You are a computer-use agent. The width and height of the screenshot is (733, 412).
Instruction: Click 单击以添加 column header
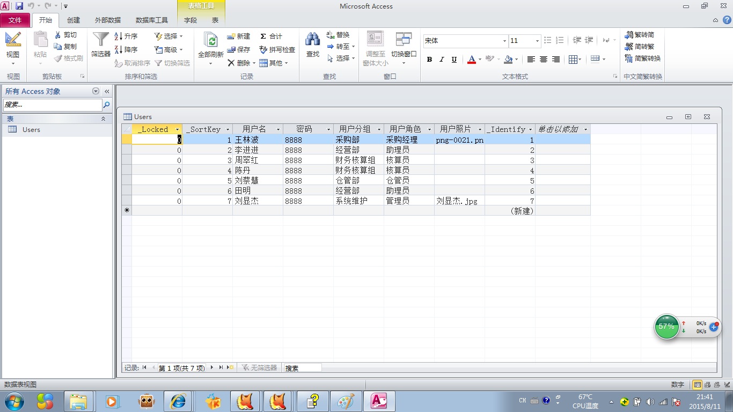coord(562,129)
